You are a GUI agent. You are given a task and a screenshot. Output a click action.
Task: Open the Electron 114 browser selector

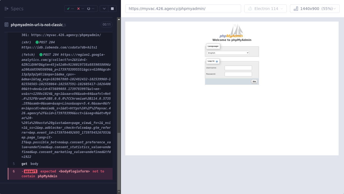265,9
